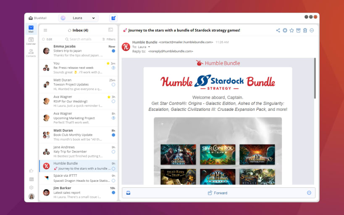Screen dimensions: 344x215
Task: Open settings gear in left sidebar
Action: pos(32,188)
